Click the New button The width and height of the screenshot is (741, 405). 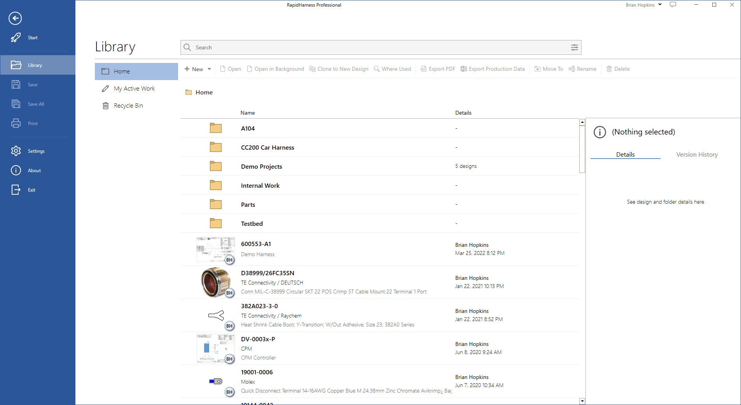point(194,69)
